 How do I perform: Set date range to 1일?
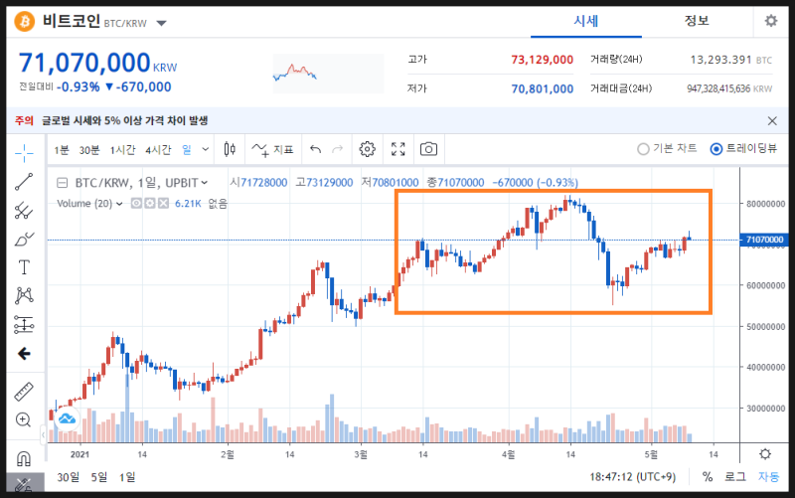pyautogui.click(x=127, y=477)
